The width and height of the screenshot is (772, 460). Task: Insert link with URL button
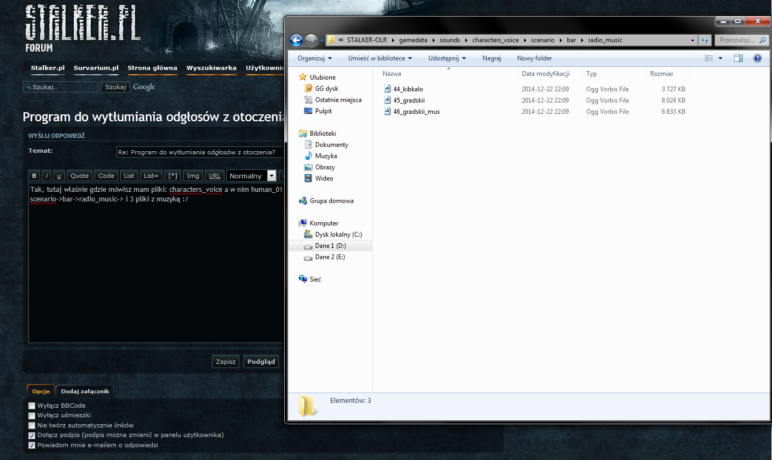pos(215,176)
